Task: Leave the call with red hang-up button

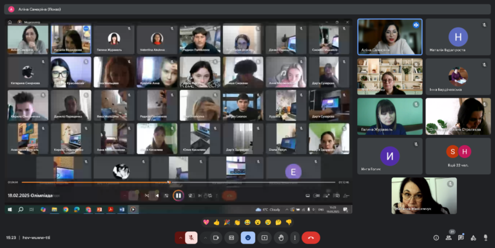Action: coord(311,238)
